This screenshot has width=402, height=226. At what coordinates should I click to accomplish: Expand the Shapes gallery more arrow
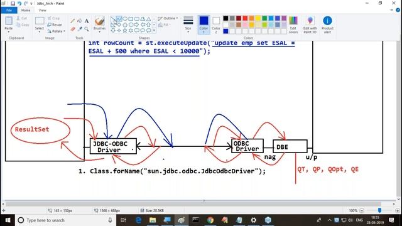[154, 31]
